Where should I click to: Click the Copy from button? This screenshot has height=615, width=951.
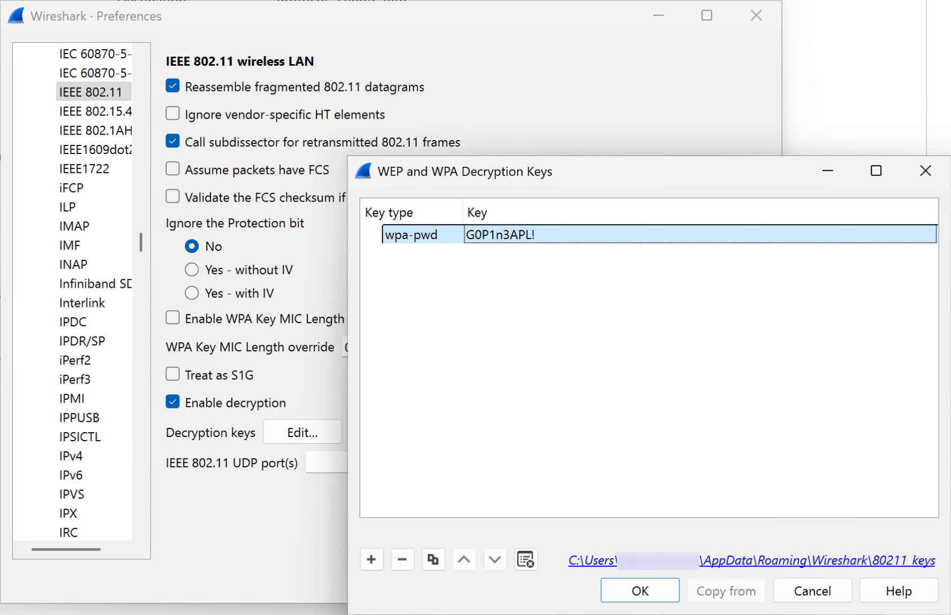[726, 590]
